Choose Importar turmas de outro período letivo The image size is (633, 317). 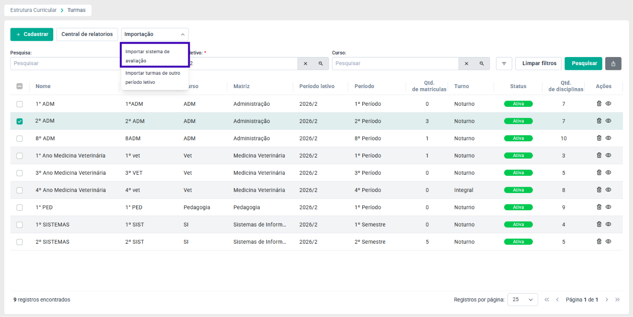point(155,78)
